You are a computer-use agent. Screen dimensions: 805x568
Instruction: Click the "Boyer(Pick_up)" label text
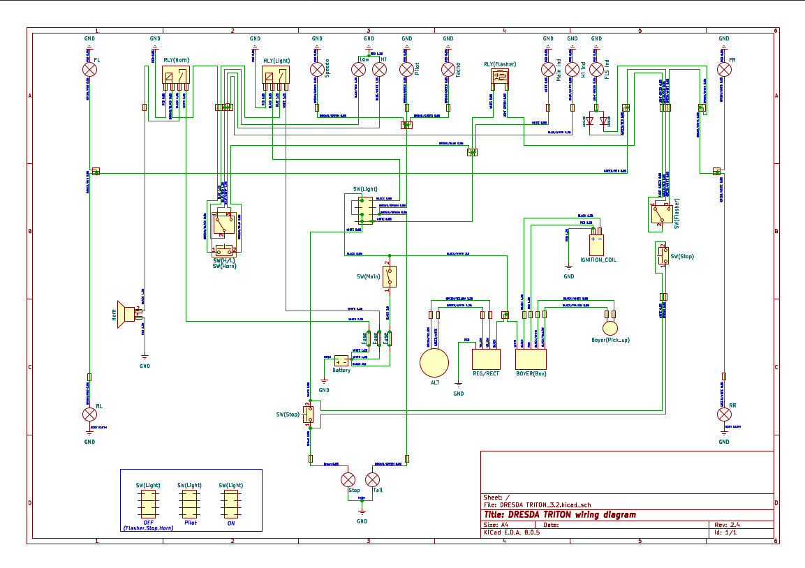click(610, 341)
